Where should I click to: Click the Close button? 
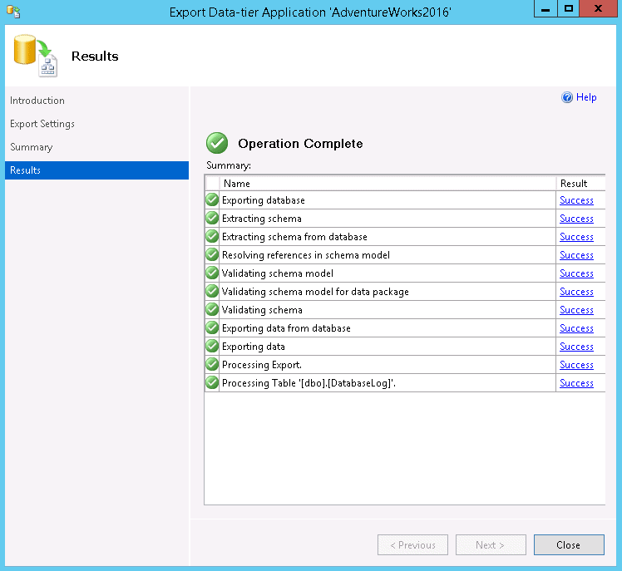coord(569,545)
